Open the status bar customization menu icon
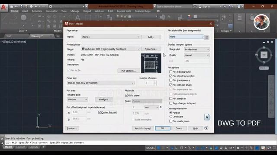Image resolution: width=277 pixels, height=155 pixels. coord(274,148)
